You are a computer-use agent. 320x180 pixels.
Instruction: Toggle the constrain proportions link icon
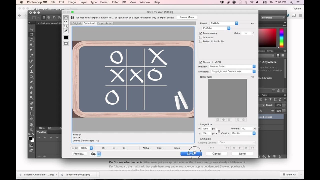(219, 131)
